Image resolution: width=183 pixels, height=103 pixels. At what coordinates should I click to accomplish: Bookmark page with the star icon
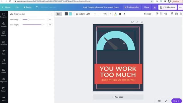coord(152,1)
